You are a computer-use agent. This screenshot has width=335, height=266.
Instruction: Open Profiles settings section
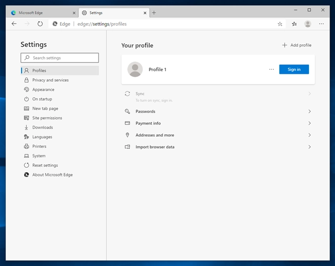[60, 70]
